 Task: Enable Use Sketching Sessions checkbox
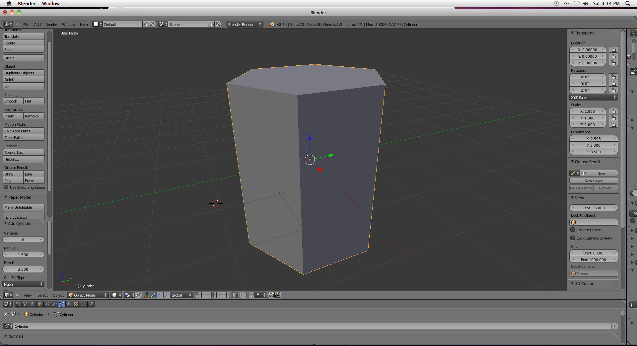(6, 187)
